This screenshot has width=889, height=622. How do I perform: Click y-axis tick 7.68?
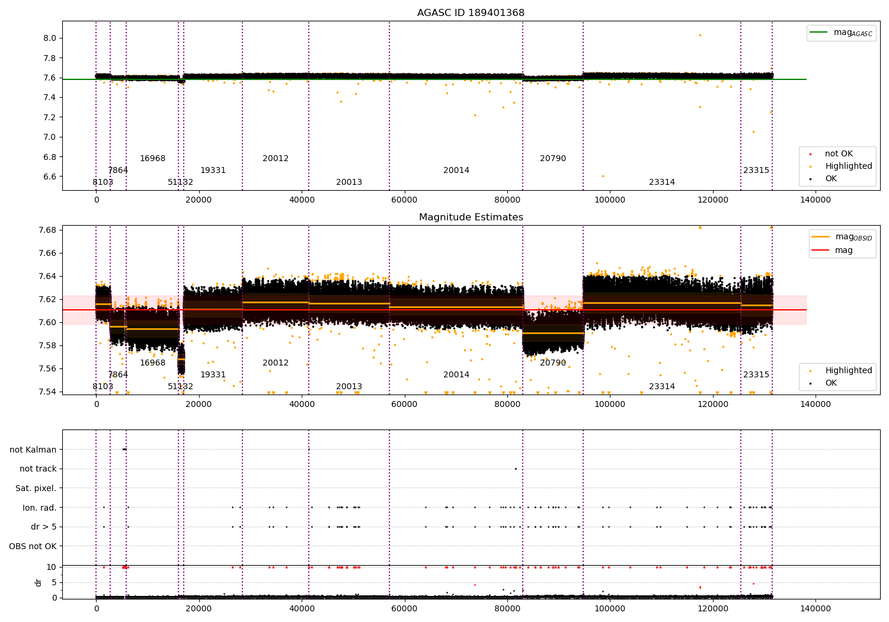click(47, 230)
